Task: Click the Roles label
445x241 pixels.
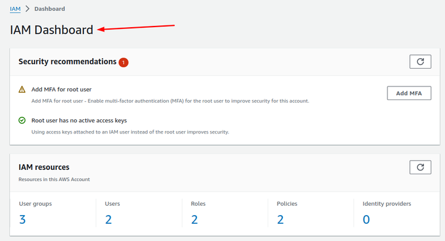Action: (198, 204)
